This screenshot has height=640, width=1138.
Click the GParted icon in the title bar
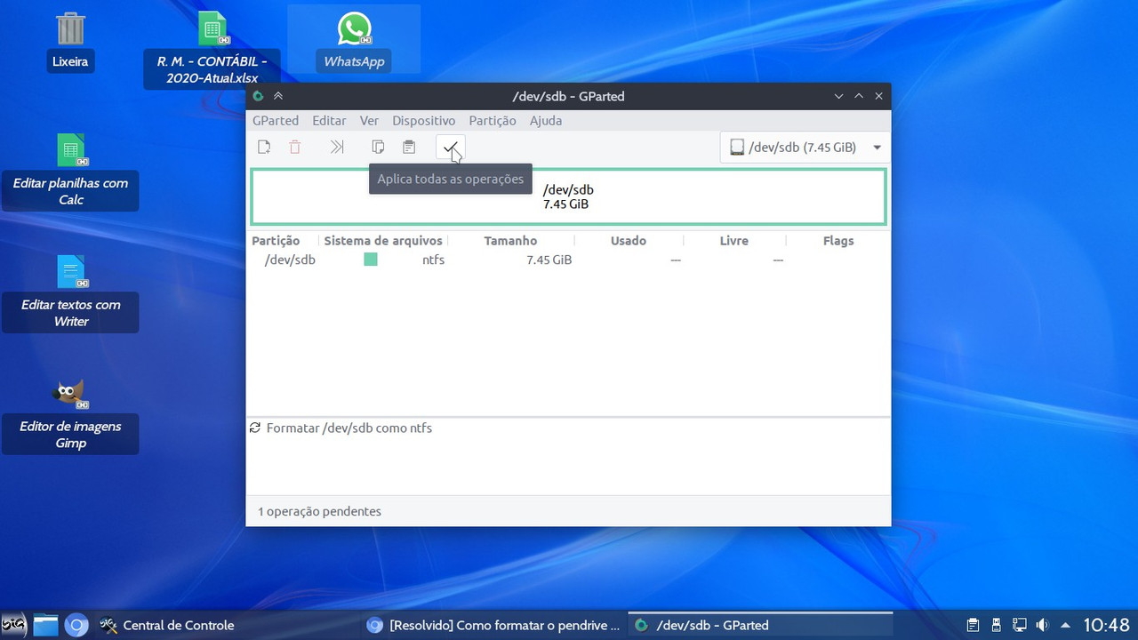(258, 96)
